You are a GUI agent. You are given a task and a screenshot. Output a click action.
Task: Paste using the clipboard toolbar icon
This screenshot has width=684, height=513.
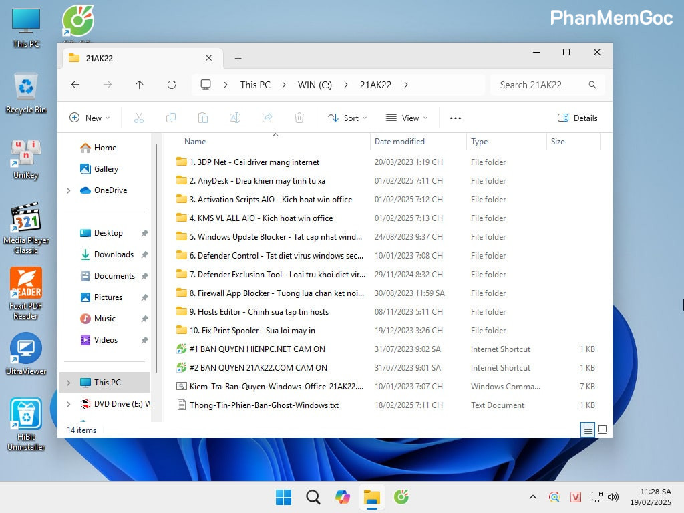point(203,118)
